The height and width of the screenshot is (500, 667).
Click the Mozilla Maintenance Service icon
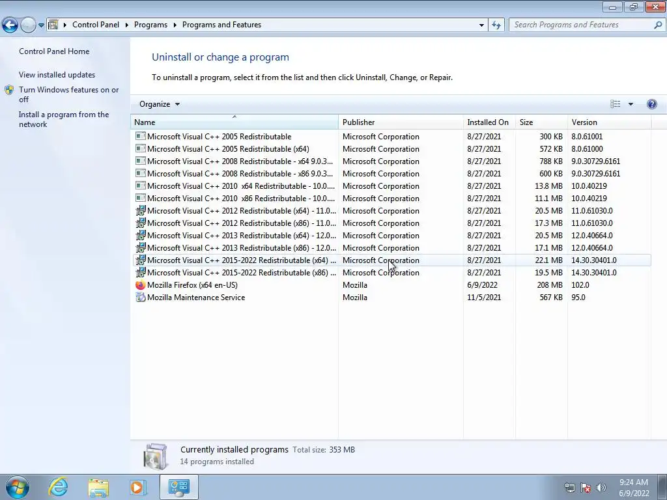pyautogui.click(x=141, y=297)
